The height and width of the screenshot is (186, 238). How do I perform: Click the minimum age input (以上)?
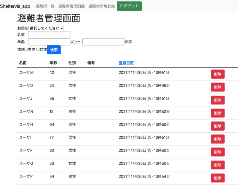(x=49, y=42)
